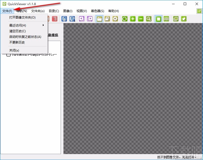Viewport: 203px width, 160px height.
Task: Maximize the QuickViewer window
Action: coord(185,4)
